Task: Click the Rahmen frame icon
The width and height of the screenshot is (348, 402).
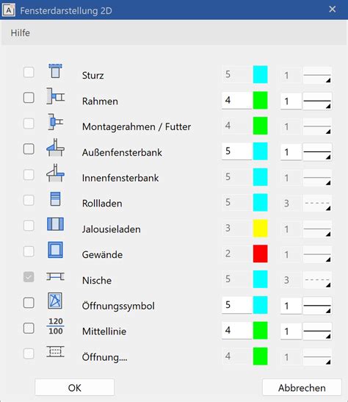Action: (55, 96)
